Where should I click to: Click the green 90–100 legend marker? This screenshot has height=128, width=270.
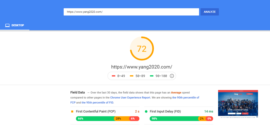(x=151, y=76)
